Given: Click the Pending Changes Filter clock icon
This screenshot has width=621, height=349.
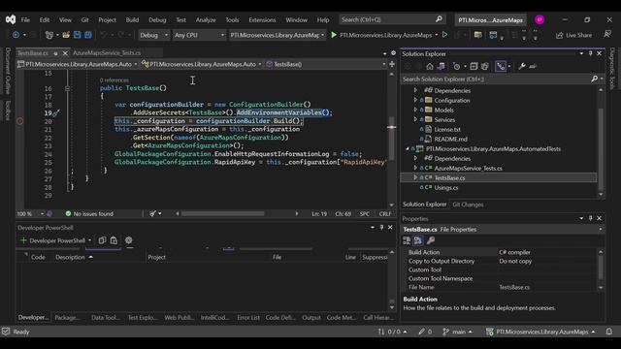Looking at the screenshot, I should pos(456,67).
